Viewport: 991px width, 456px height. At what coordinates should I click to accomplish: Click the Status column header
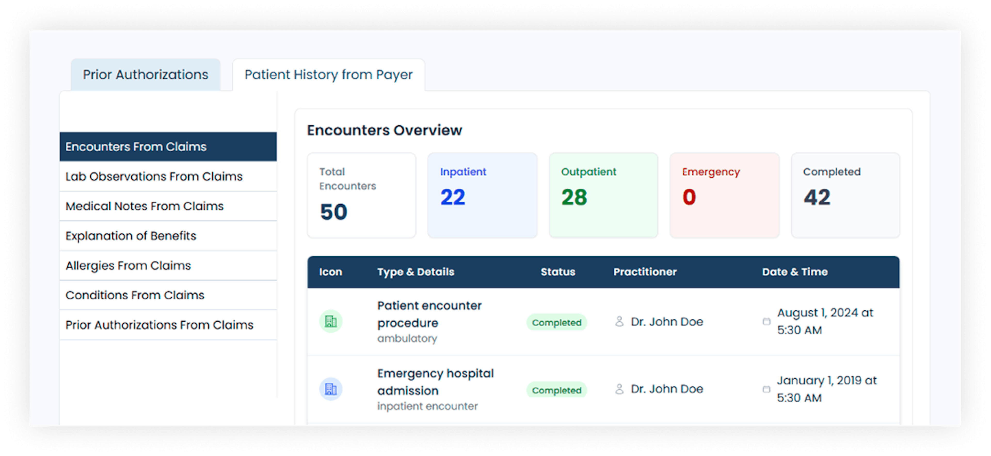tap(558, 272)
